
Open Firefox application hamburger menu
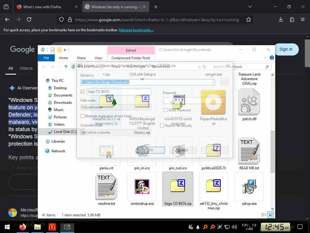[x=303, y=19]
